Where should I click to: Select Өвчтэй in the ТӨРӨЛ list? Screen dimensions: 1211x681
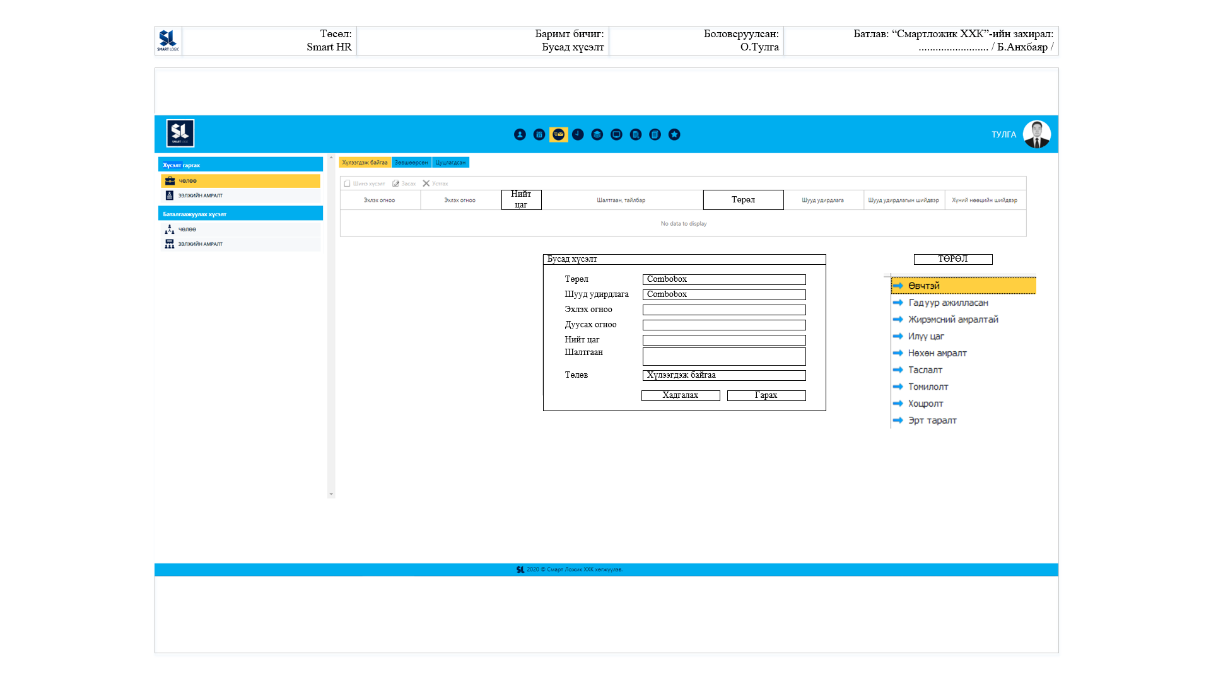point(963,286)
